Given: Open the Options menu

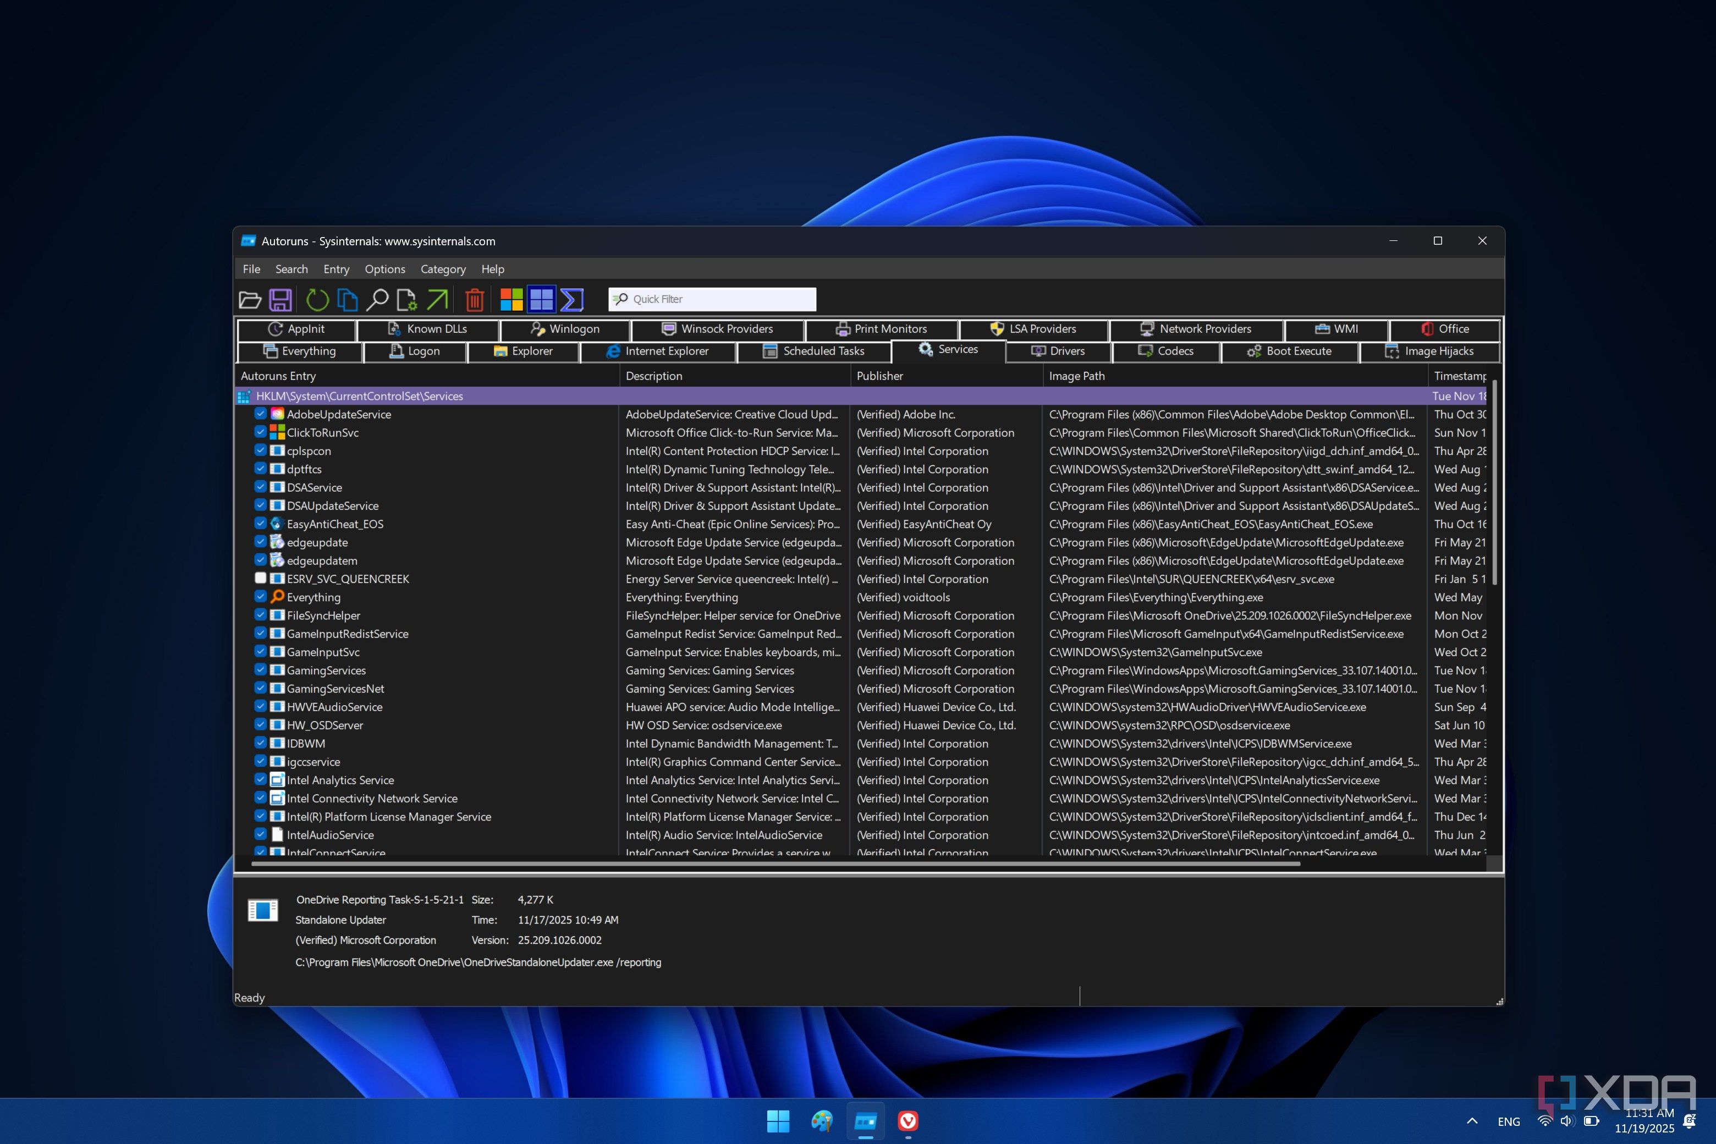Looking at the screenshot, I should tap(384, 269).
